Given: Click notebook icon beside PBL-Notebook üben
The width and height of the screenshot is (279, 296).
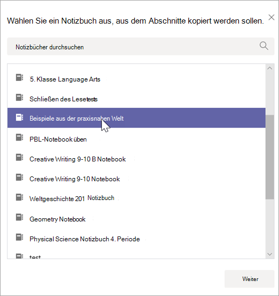Looking at the screenshot, I should click(x=19, y=137).
